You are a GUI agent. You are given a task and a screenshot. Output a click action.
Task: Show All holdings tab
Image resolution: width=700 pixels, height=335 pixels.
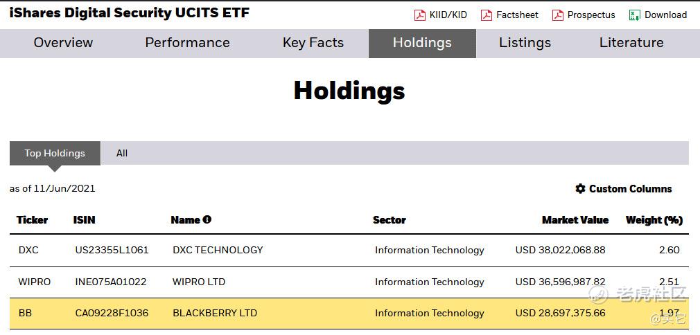point(122,153)
